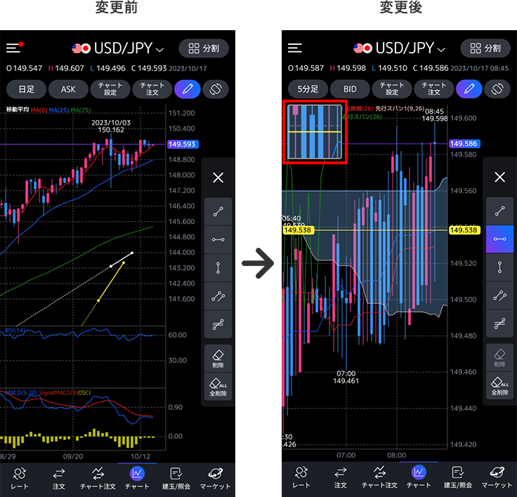This screenshot has width=517, height=497.
Task: Open チャート設定 in right screen
Action: point(392,89)
